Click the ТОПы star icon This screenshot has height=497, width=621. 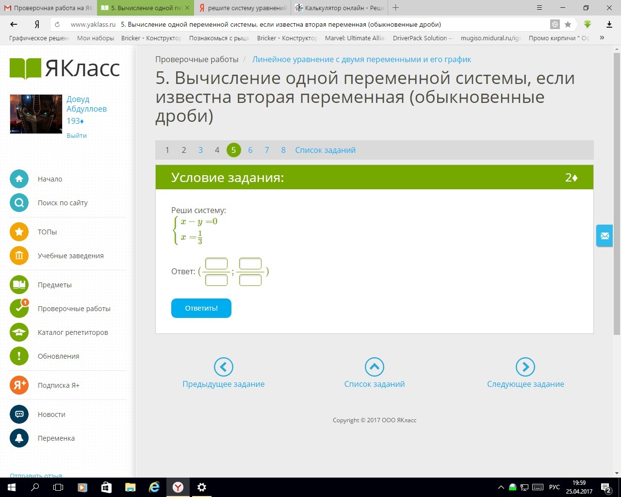click(19, 232)
